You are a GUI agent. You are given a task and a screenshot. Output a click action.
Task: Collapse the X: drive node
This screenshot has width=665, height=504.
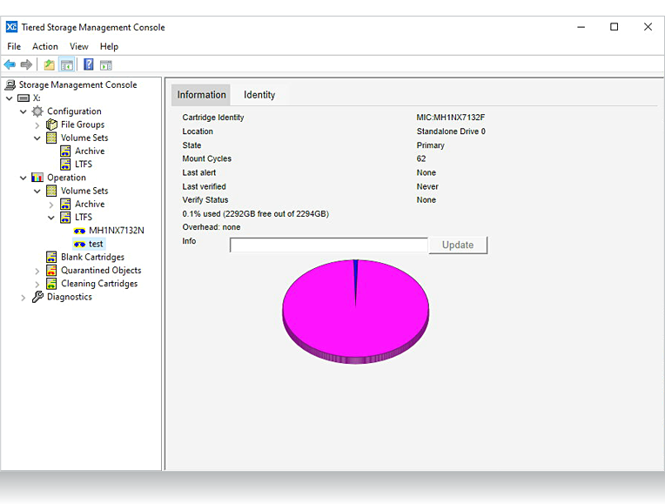point(10,98)
